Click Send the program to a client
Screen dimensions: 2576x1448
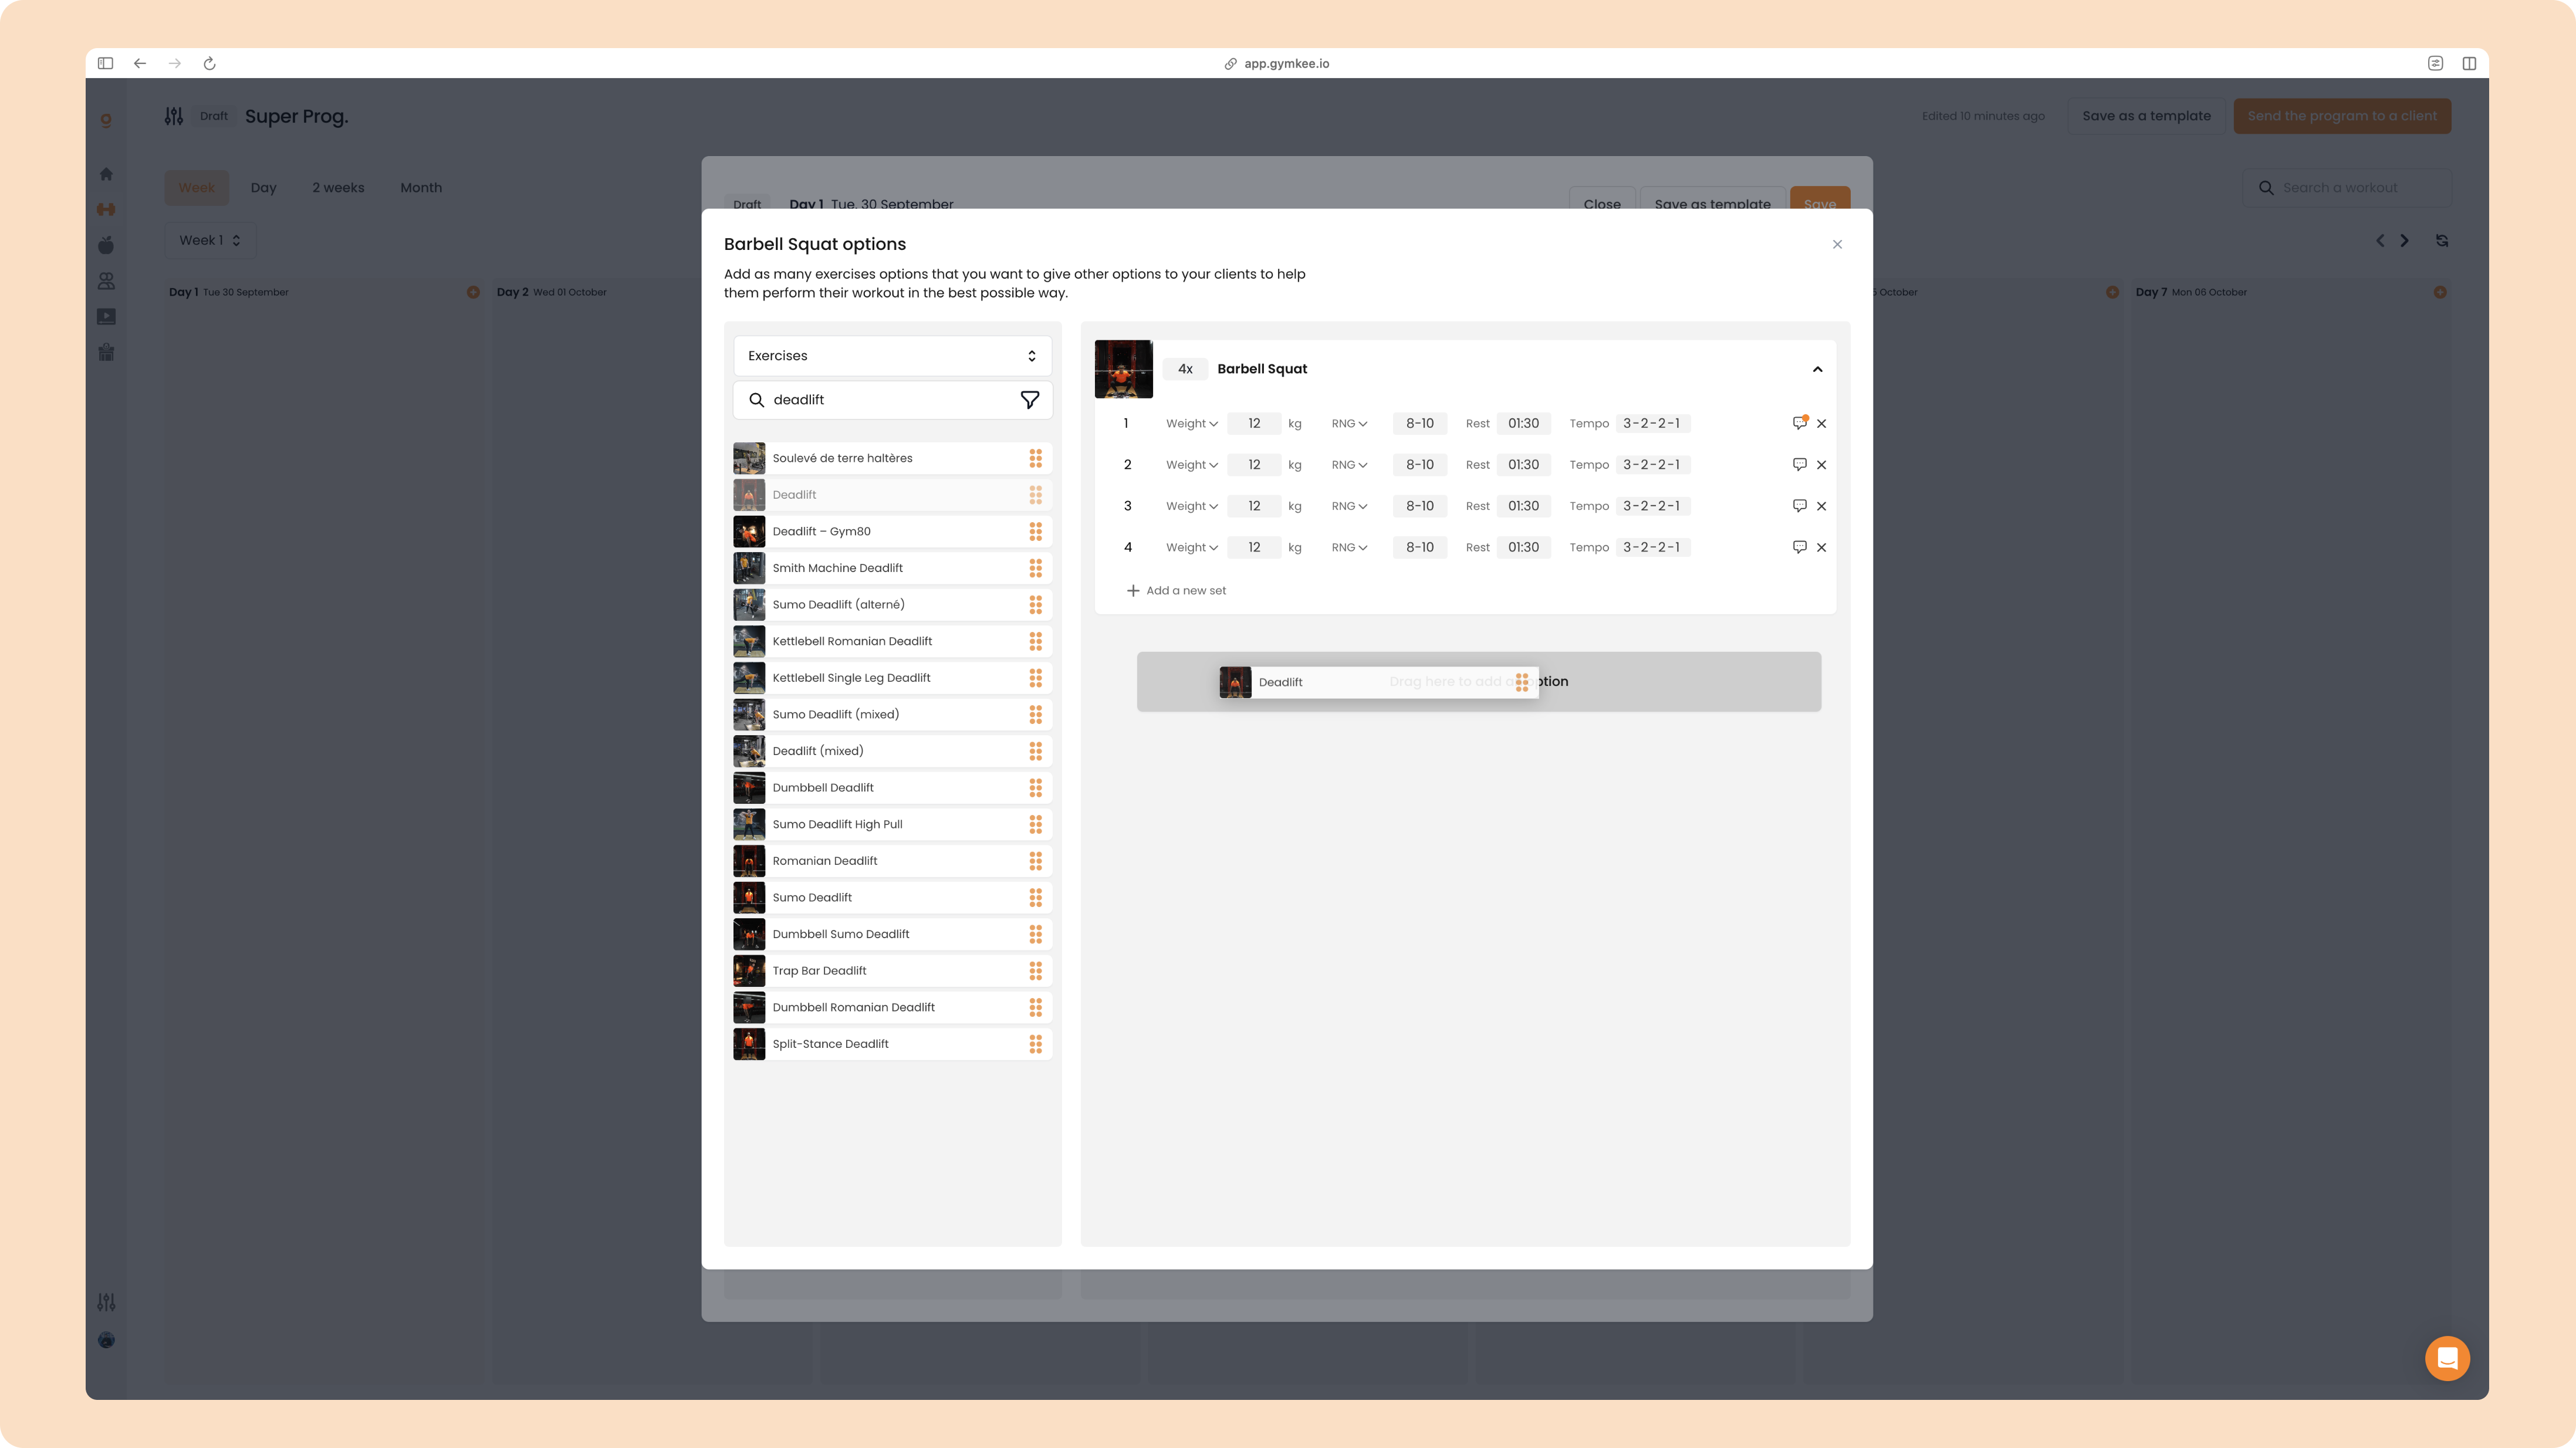click(x=2342, y=116)
